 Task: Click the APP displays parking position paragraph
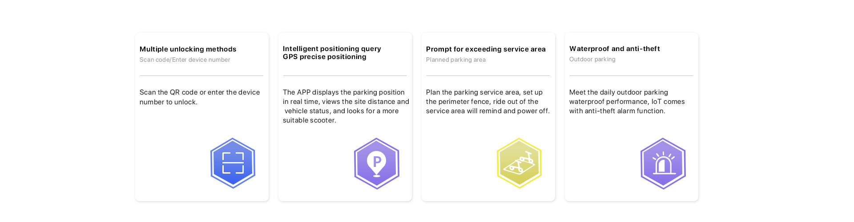346,107
